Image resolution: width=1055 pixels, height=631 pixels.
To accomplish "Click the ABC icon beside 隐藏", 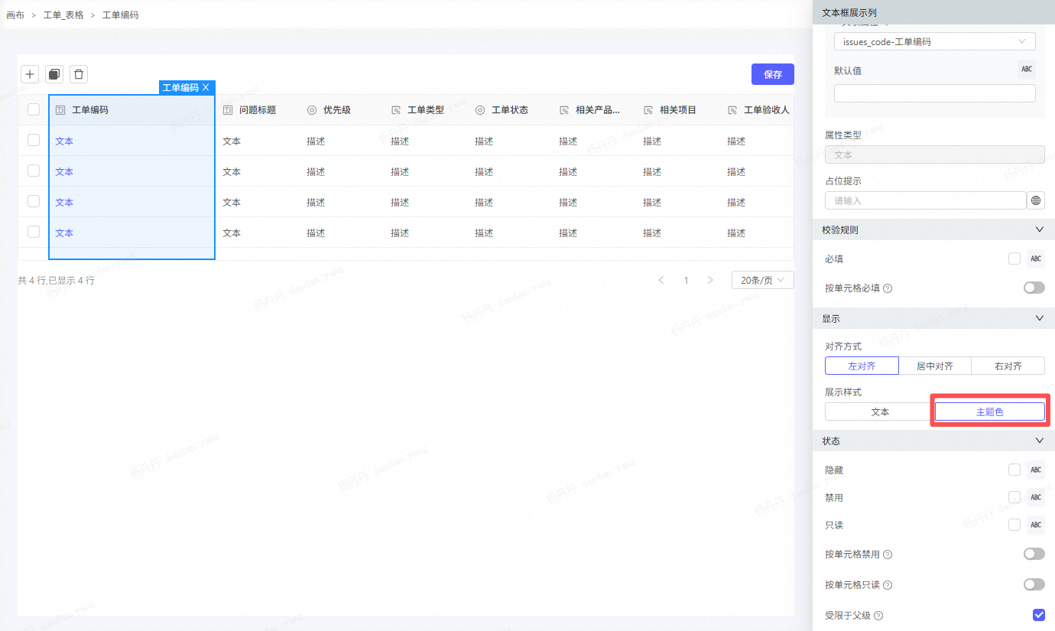I will pyautogui.click(x=1036, y=470).
